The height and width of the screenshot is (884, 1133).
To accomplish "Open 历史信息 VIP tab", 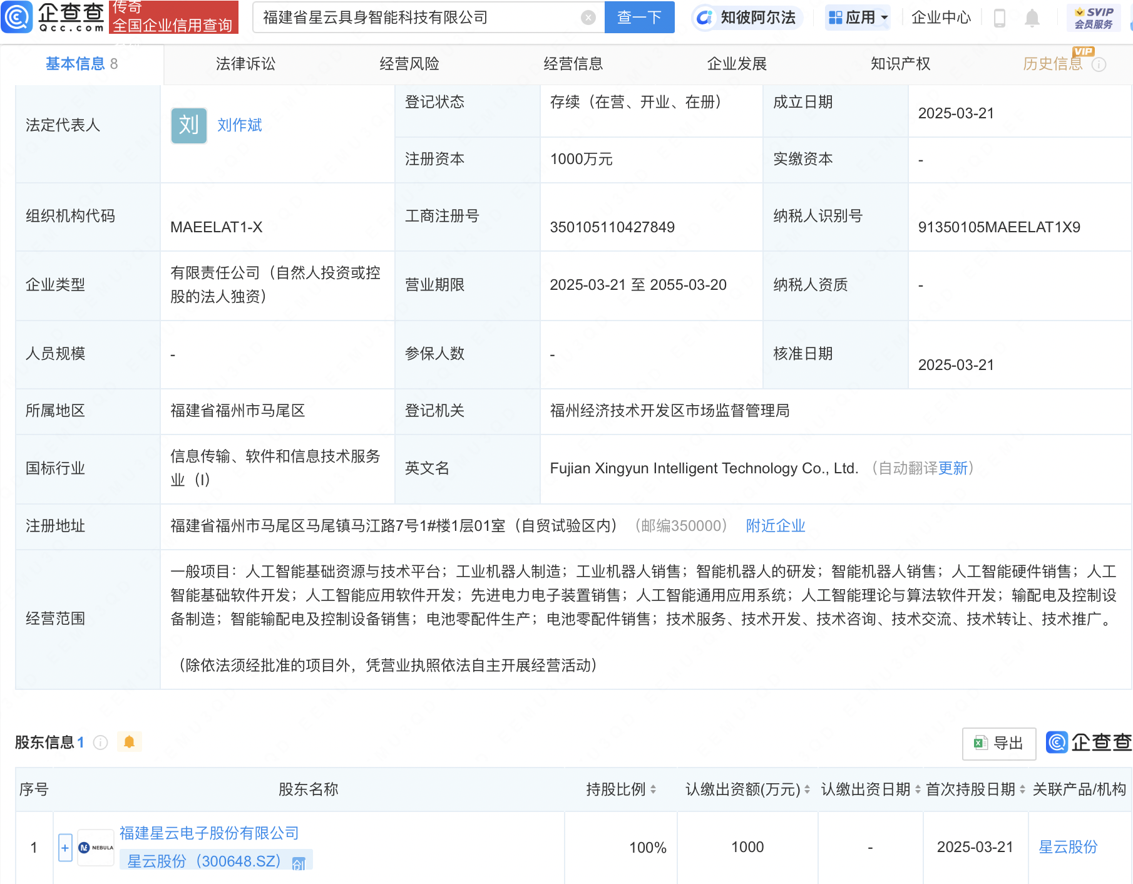I will coord(1053,64).
